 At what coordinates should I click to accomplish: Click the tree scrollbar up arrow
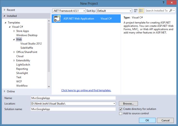pyautogui.click(x=49, y=21)
